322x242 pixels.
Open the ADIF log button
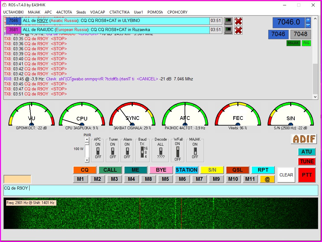tap(303, 139)
